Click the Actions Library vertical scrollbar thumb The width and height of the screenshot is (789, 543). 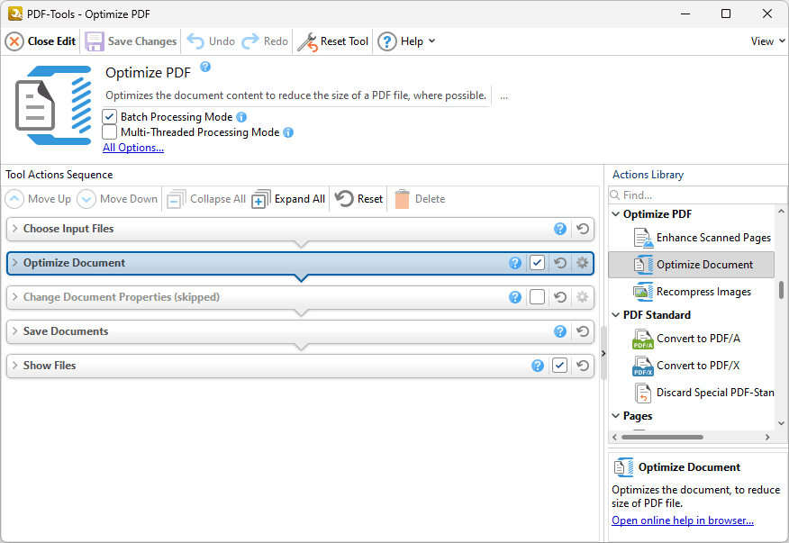click(781, 290)
